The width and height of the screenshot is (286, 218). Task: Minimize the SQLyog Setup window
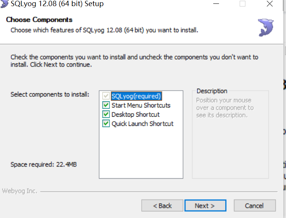click(x=216, y=4)
